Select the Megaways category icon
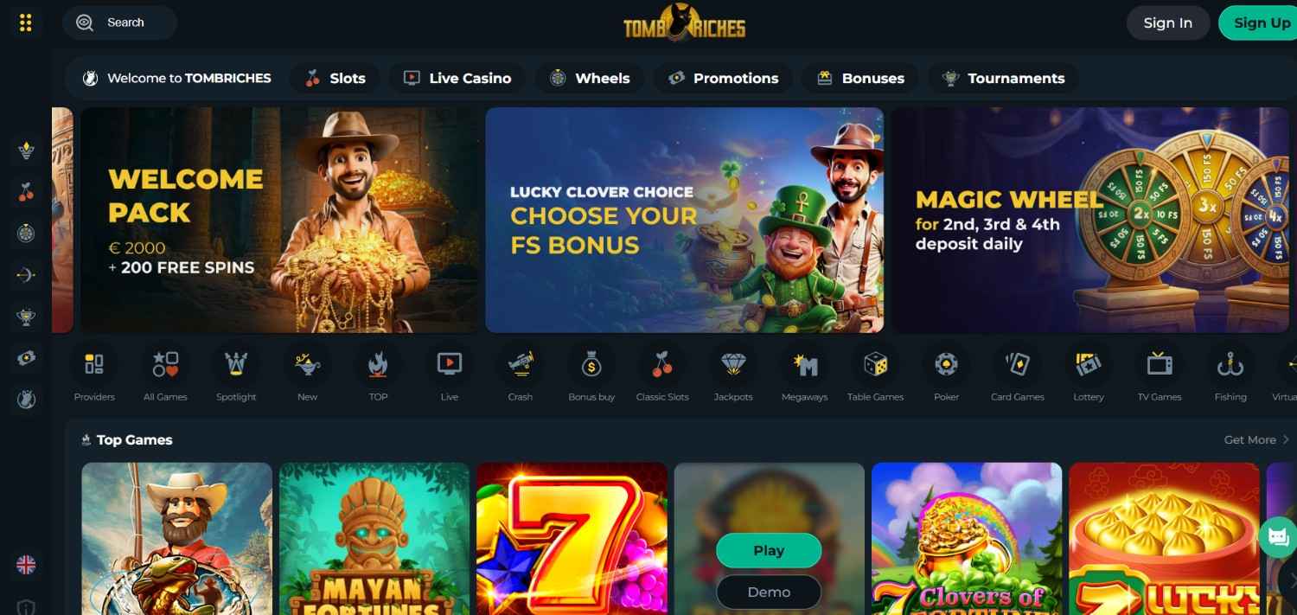 (804, 365)
